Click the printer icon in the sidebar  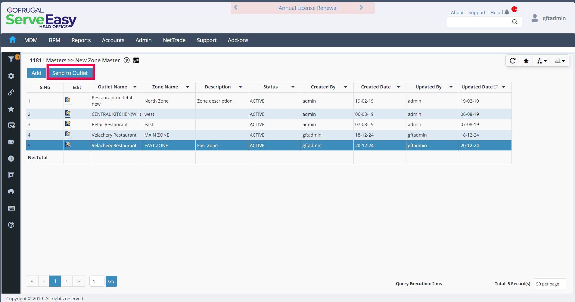tap(11, 192)
